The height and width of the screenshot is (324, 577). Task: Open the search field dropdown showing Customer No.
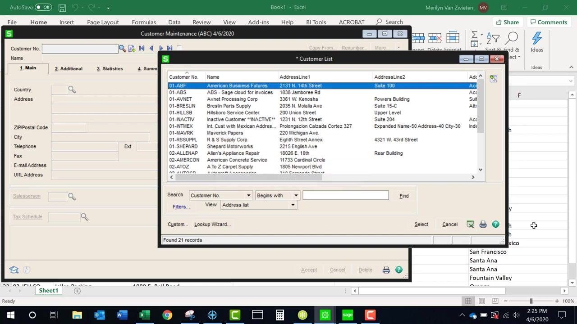[x=248, y=195]
